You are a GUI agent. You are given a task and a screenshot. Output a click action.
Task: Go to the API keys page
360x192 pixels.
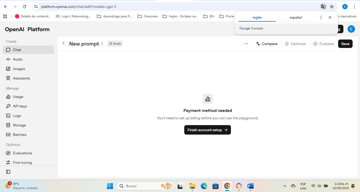point(29,106)
